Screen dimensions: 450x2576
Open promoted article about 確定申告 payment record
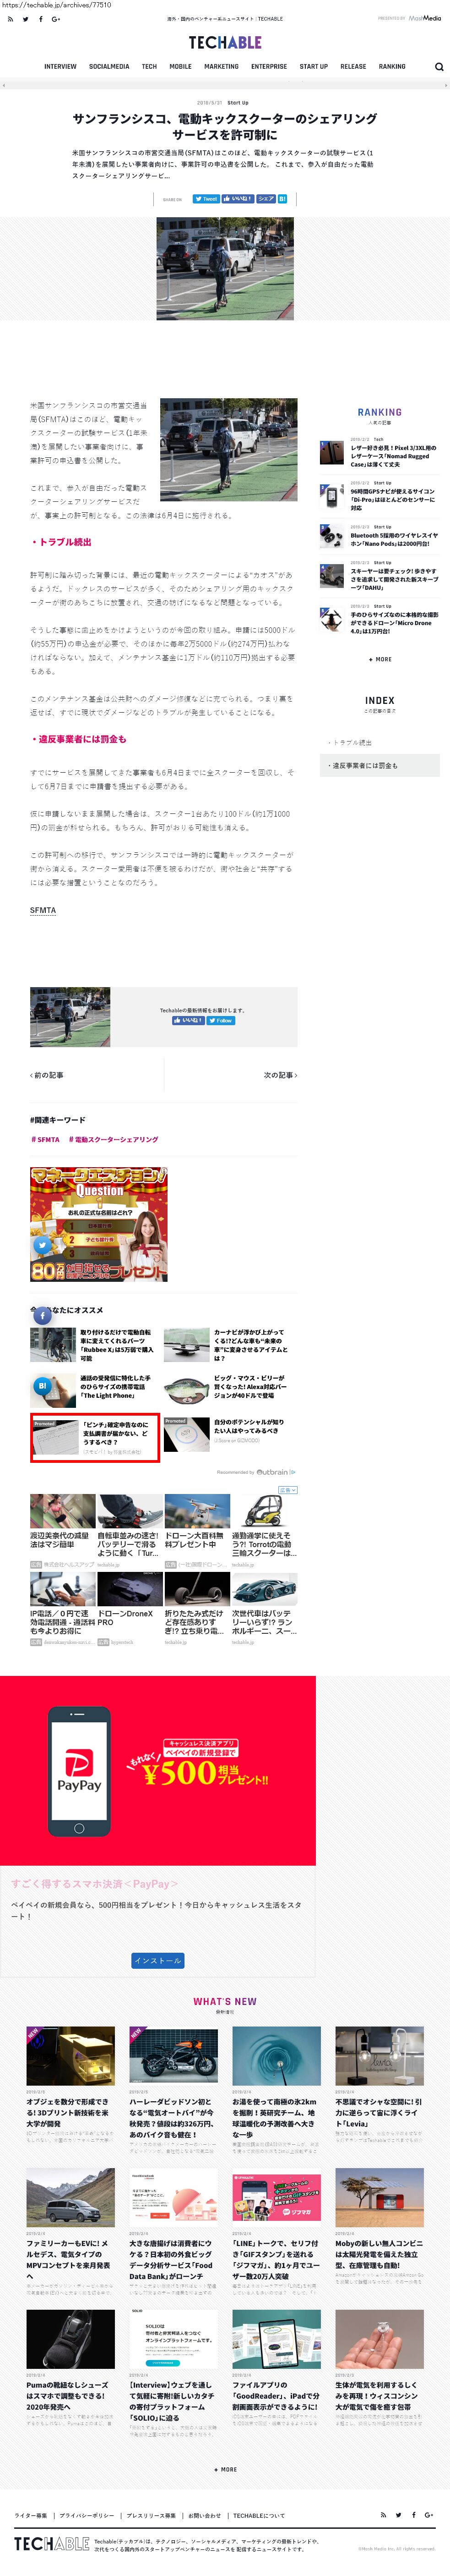95,1437
